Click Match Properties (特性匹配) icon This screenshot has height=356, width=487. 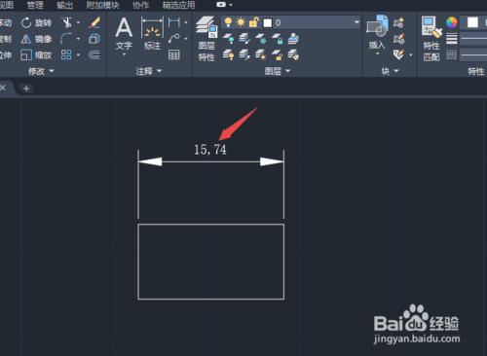(x=431, y=39)
